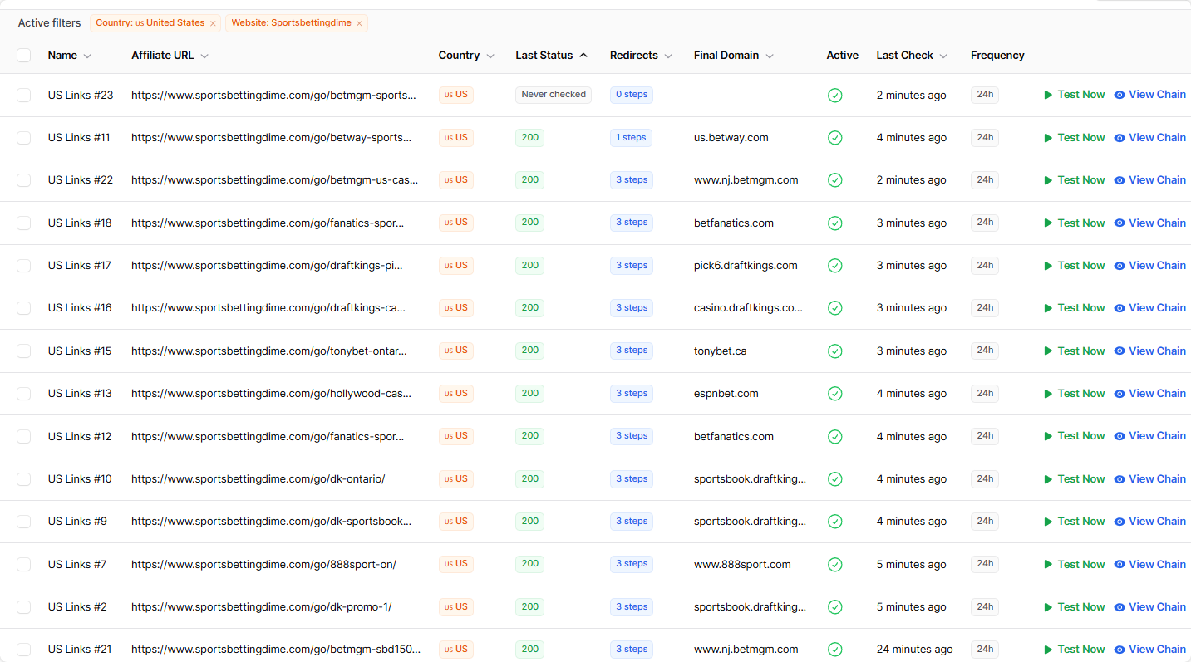Select checkbox for US Links #13
Screen dimensions: 1191x662
(24, 394)
